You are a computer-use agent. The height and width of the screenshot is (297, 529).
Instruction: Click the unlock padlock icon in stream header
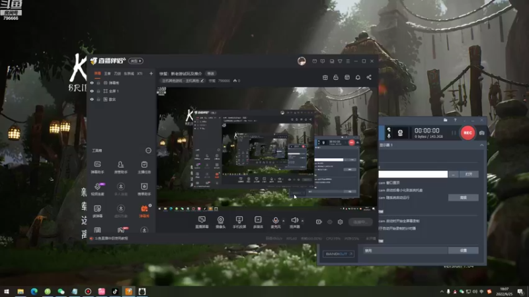click(336, 77)
